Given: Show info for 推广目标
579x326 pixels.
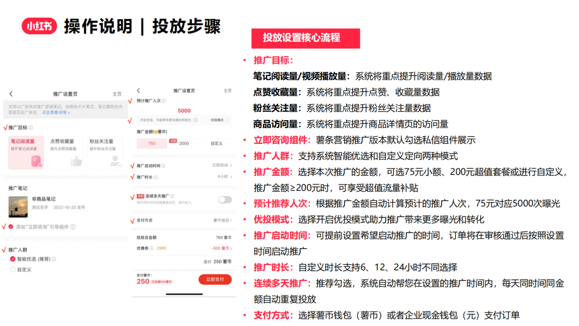Looking at the screenshot, I should point(31,128).
